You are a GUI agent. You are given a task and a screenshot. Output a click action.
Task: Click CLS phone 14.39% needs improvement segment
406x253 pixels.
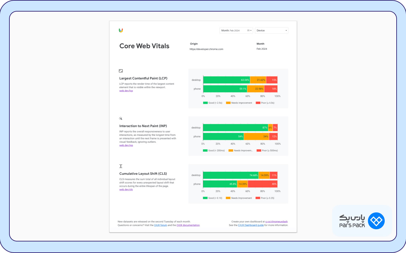pyautogui.click(x=242, y=184)
